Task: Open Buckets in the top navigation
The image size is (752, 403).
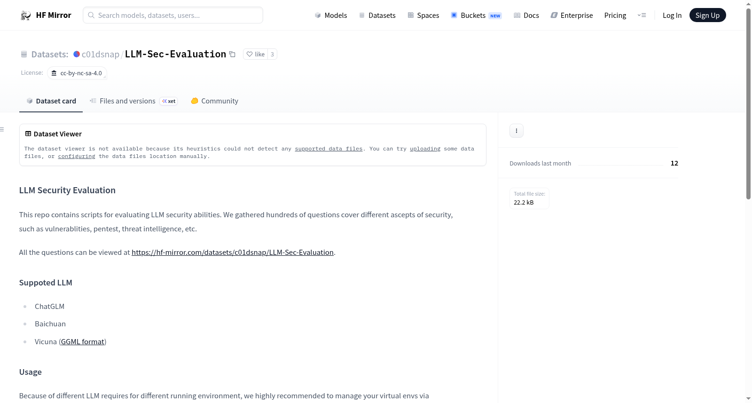Action: [x=476, y=15]
